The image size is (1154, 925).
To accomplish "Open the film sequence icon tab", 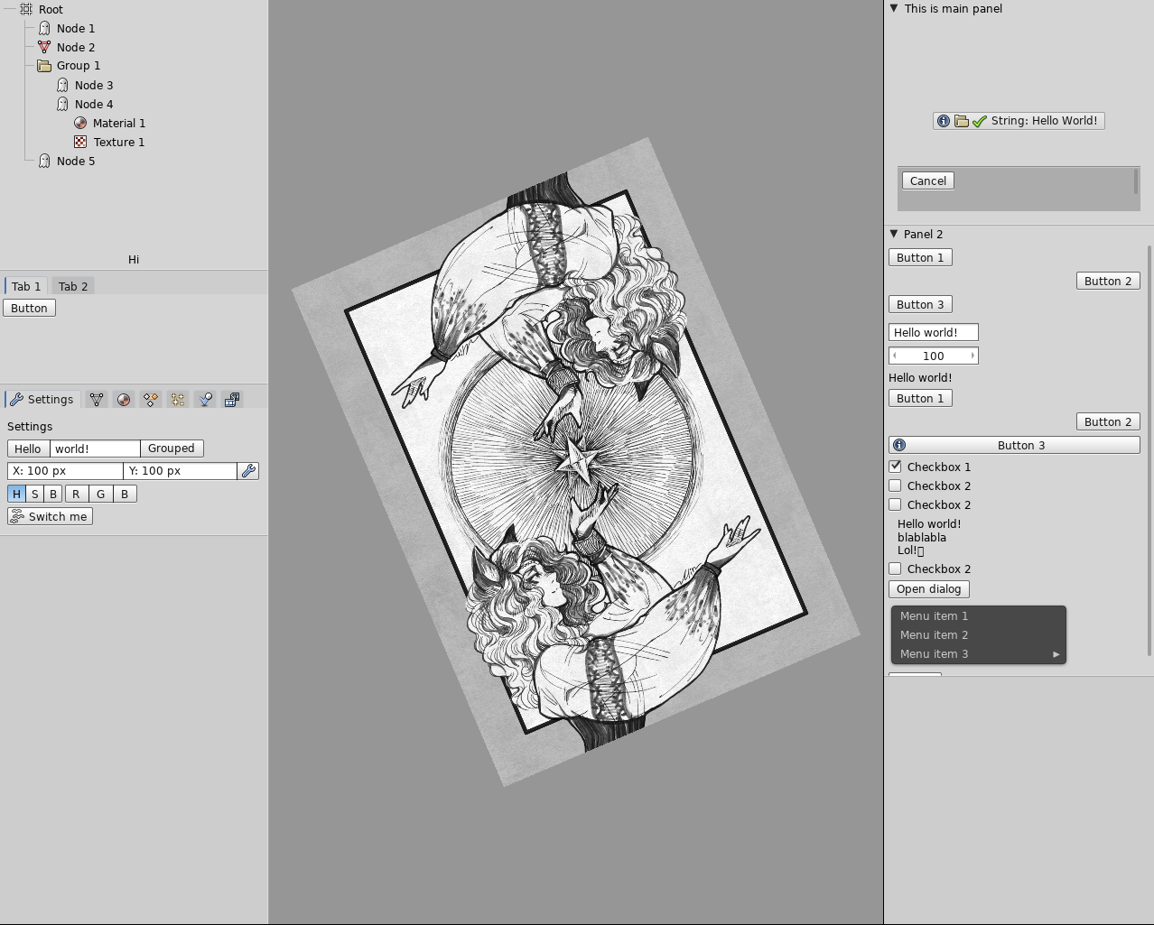I will tap(232, 399).
